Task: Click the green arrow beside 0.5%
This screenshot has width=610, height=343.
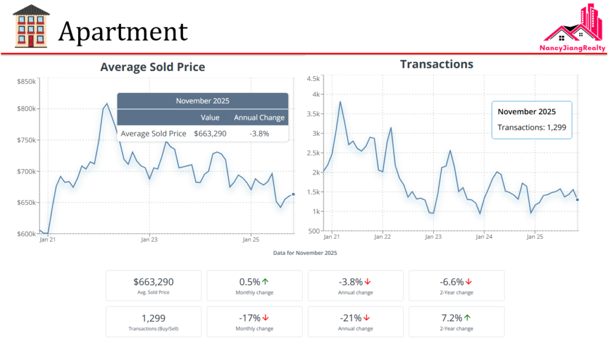Action: (265, 282)
